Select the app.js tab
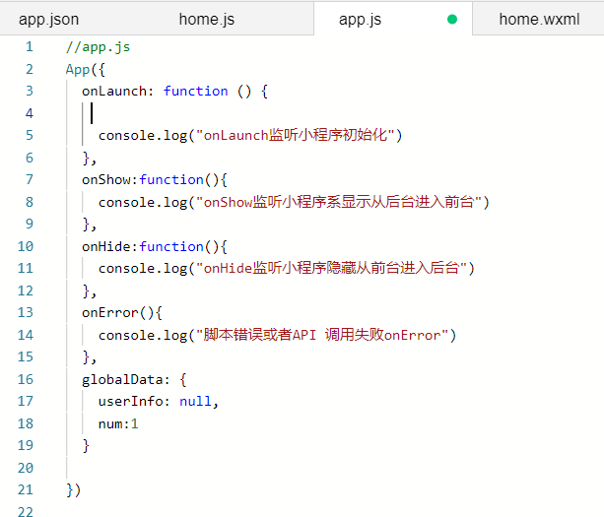604x517 pixels. coord(361,20)
